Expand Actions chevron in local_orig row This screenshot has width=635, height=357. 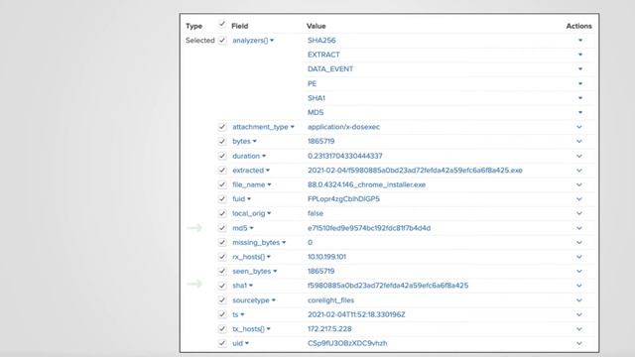(x=579, y=213)
